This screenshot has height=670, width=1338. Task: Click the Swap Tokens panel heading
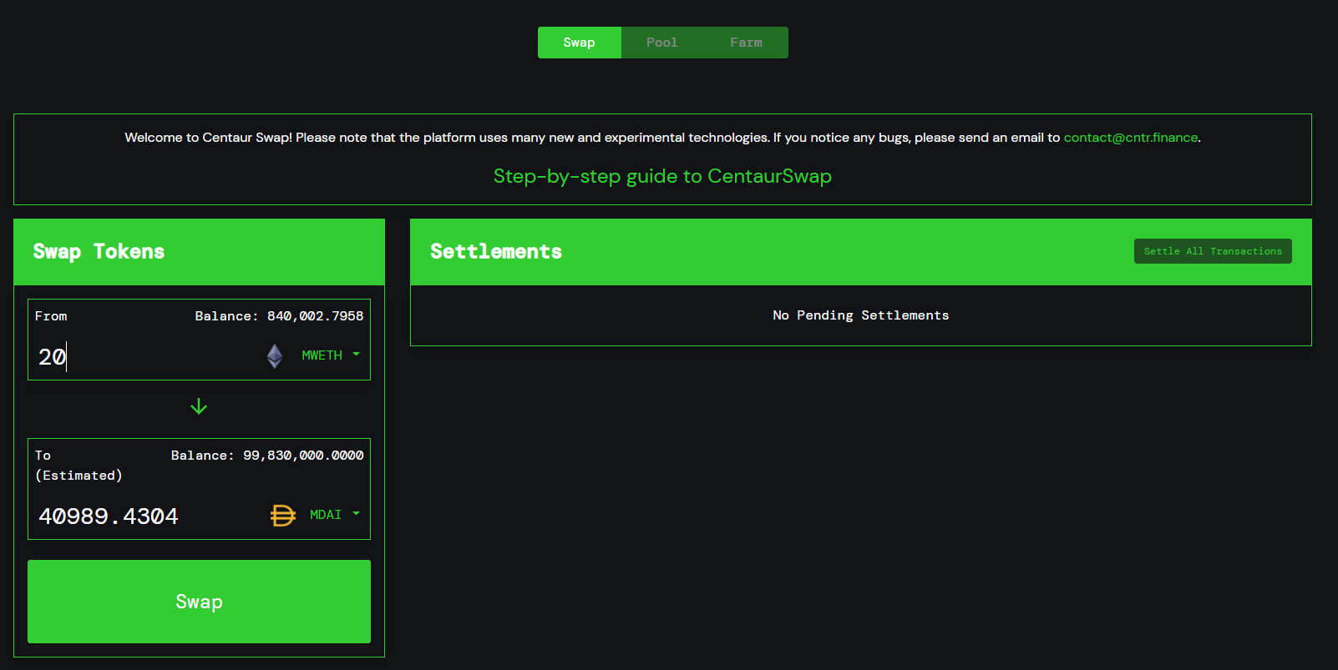(99, 251)
